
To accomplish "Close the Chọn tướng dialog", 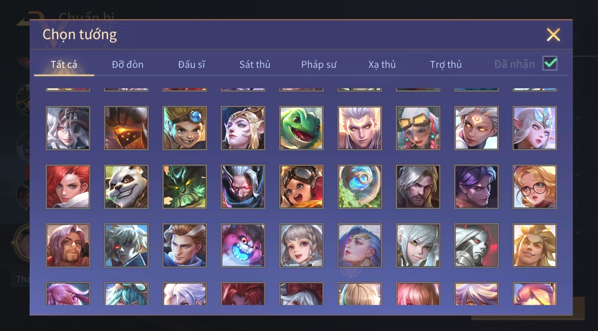I will 553,35.
